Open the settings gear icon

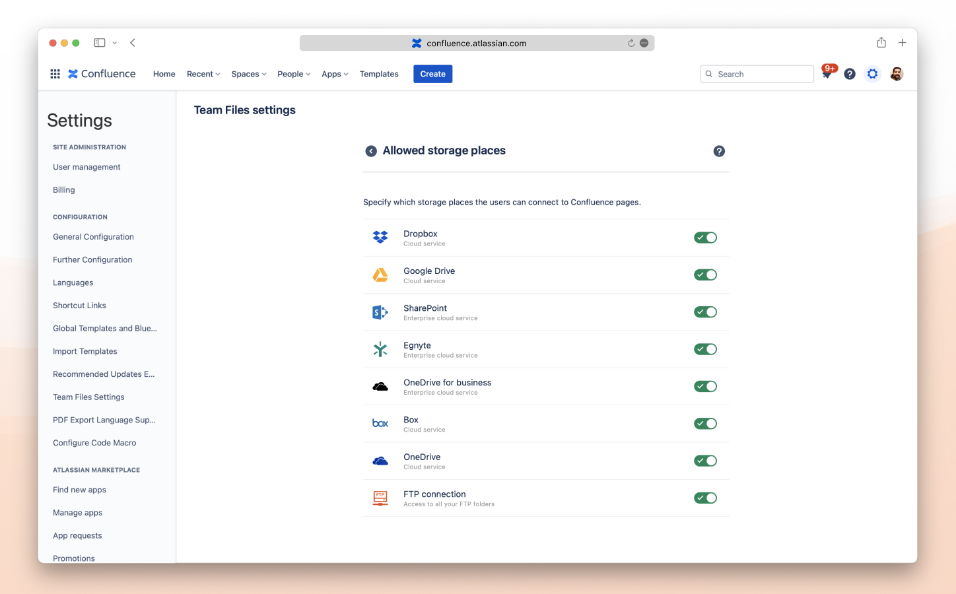873,74
